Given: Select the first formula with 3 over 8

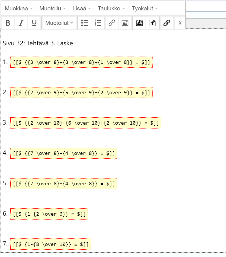Looking at the screenshot, I should [x=81, y=62].
